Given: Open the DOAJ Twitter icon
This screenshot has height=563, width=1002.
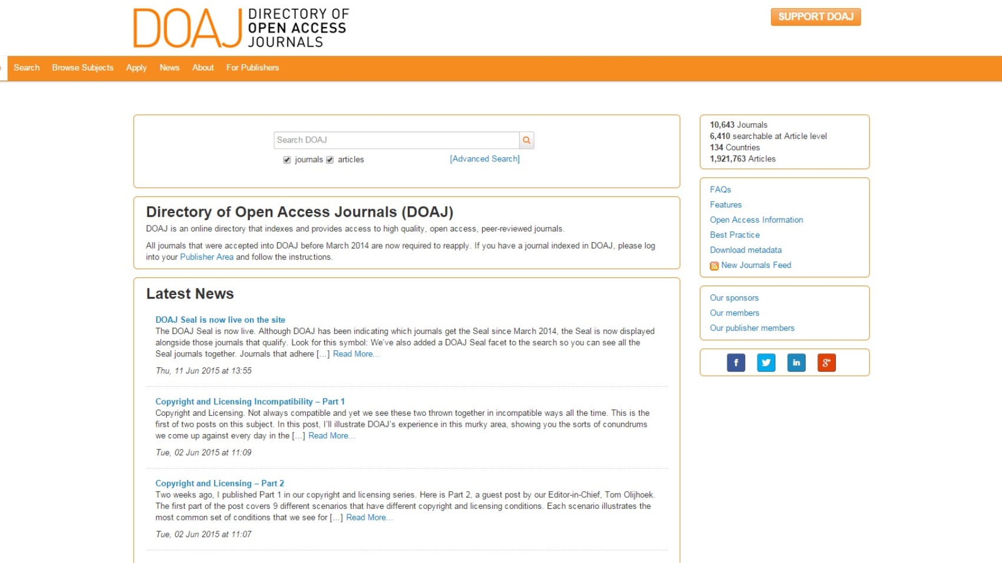Looking at the screenshot, I should [766, 363].
